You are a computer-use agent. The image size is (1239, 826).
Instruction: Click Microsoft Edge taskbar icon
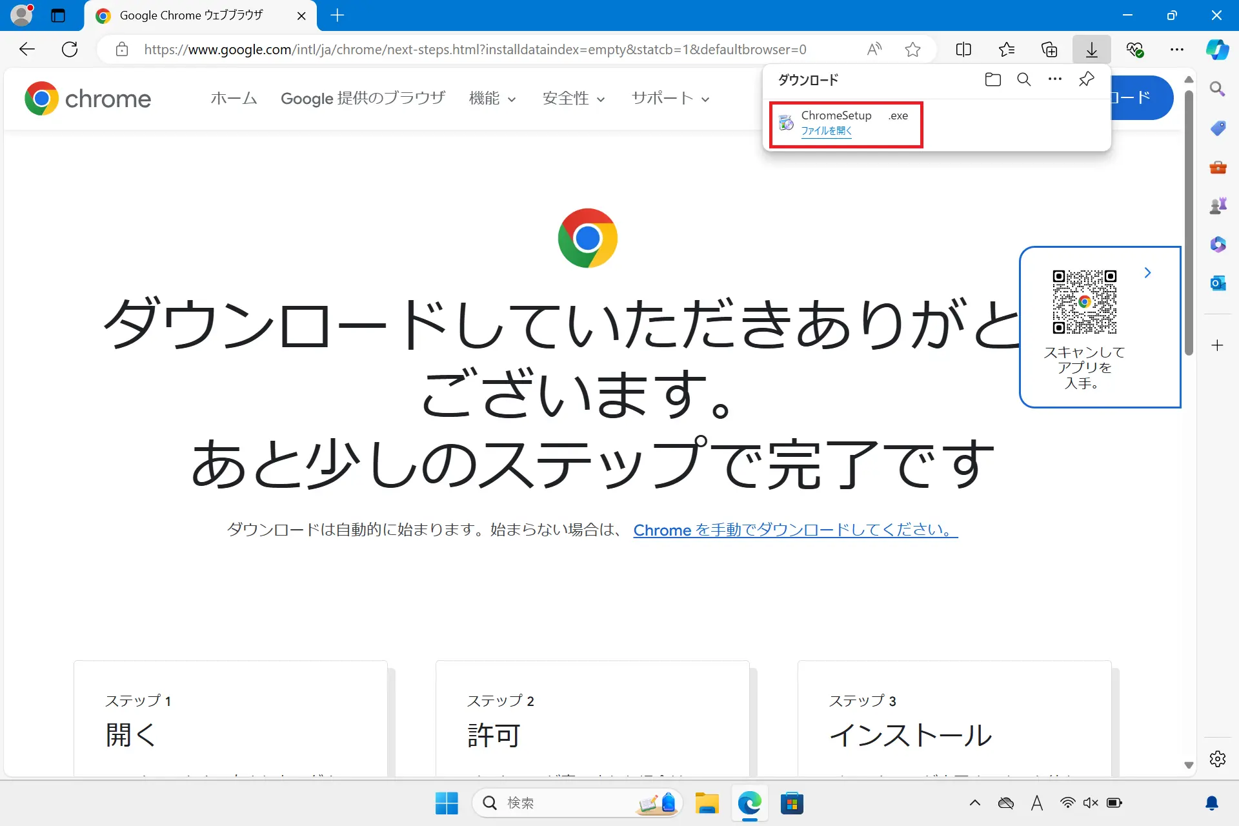click(x=750, y=803)
